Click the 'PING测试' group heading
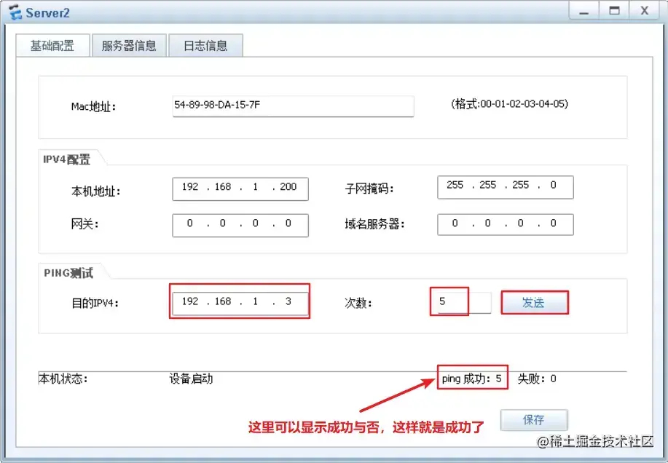The image size is (668, 463). coord(68,273)
